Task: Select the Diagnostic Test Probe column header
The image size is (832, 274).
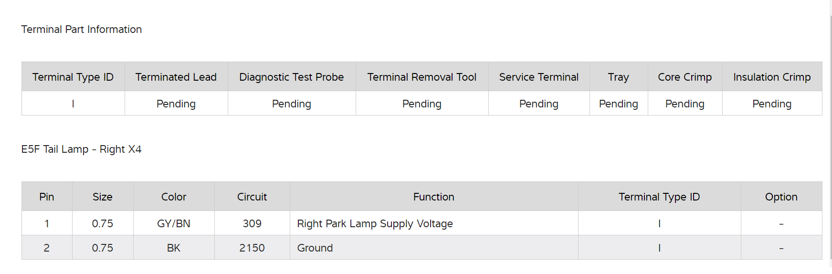Action: point(291,77)
